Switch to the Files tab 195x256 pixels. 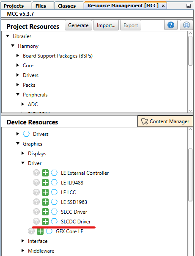click(43, 6)
